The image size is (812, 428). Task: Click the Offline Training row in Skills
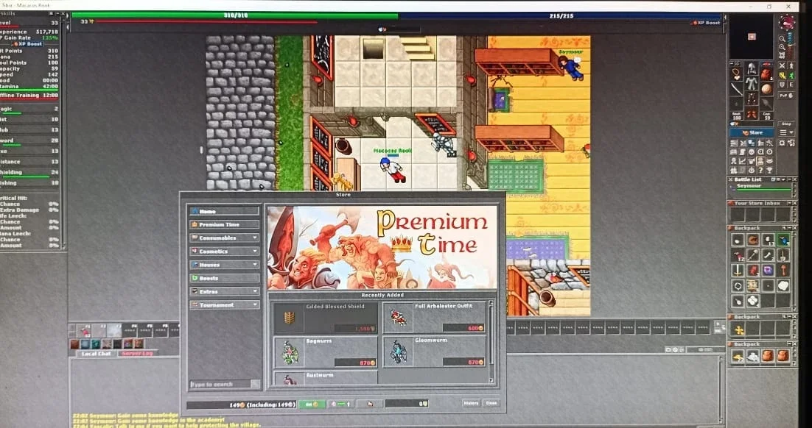[29, 96]
